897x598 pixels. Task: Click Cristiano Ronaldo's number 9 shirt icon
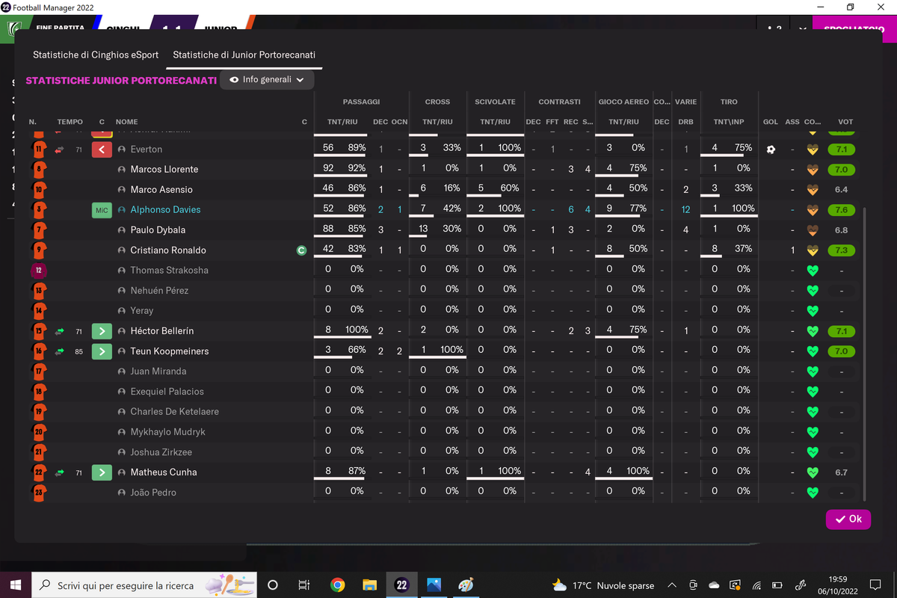coord(40,250)
